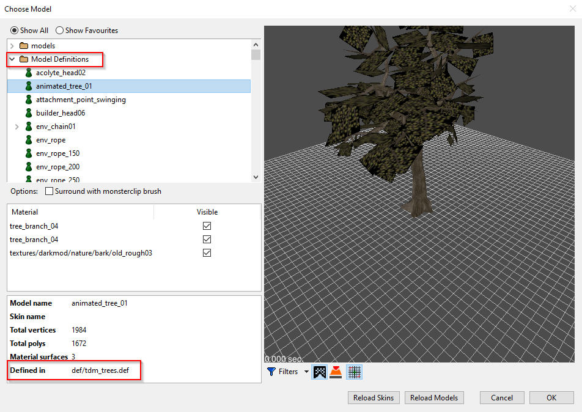The image size is (582, 412).
Task: Select the Show Favourites radio button
Action: tap(59, 31)
